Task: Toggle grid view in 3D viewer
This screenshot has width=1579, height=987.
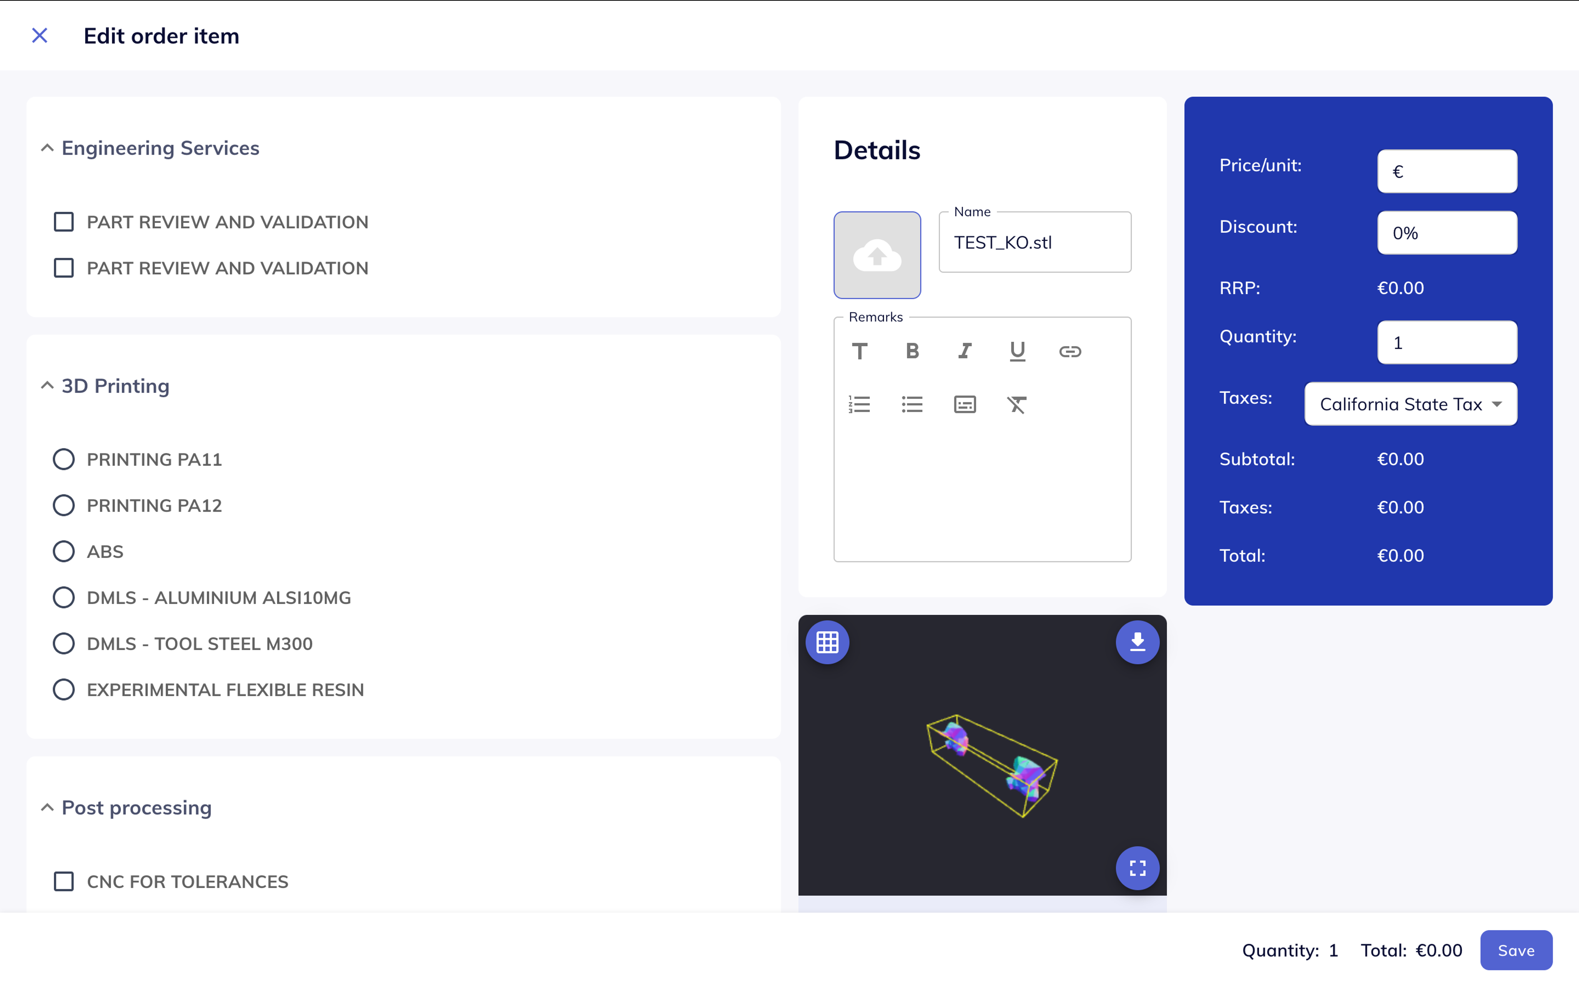Action: pos(827,642)
